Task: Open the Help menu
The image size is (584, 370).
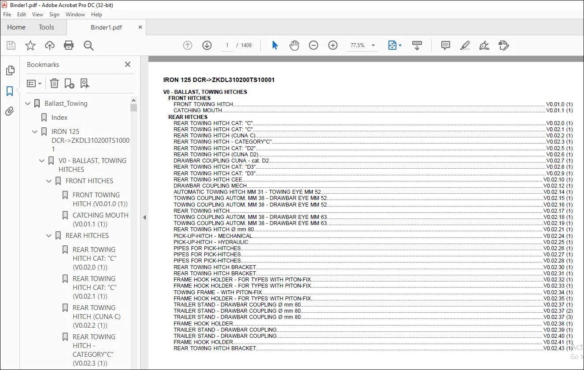Action: (x=96, y=15)
